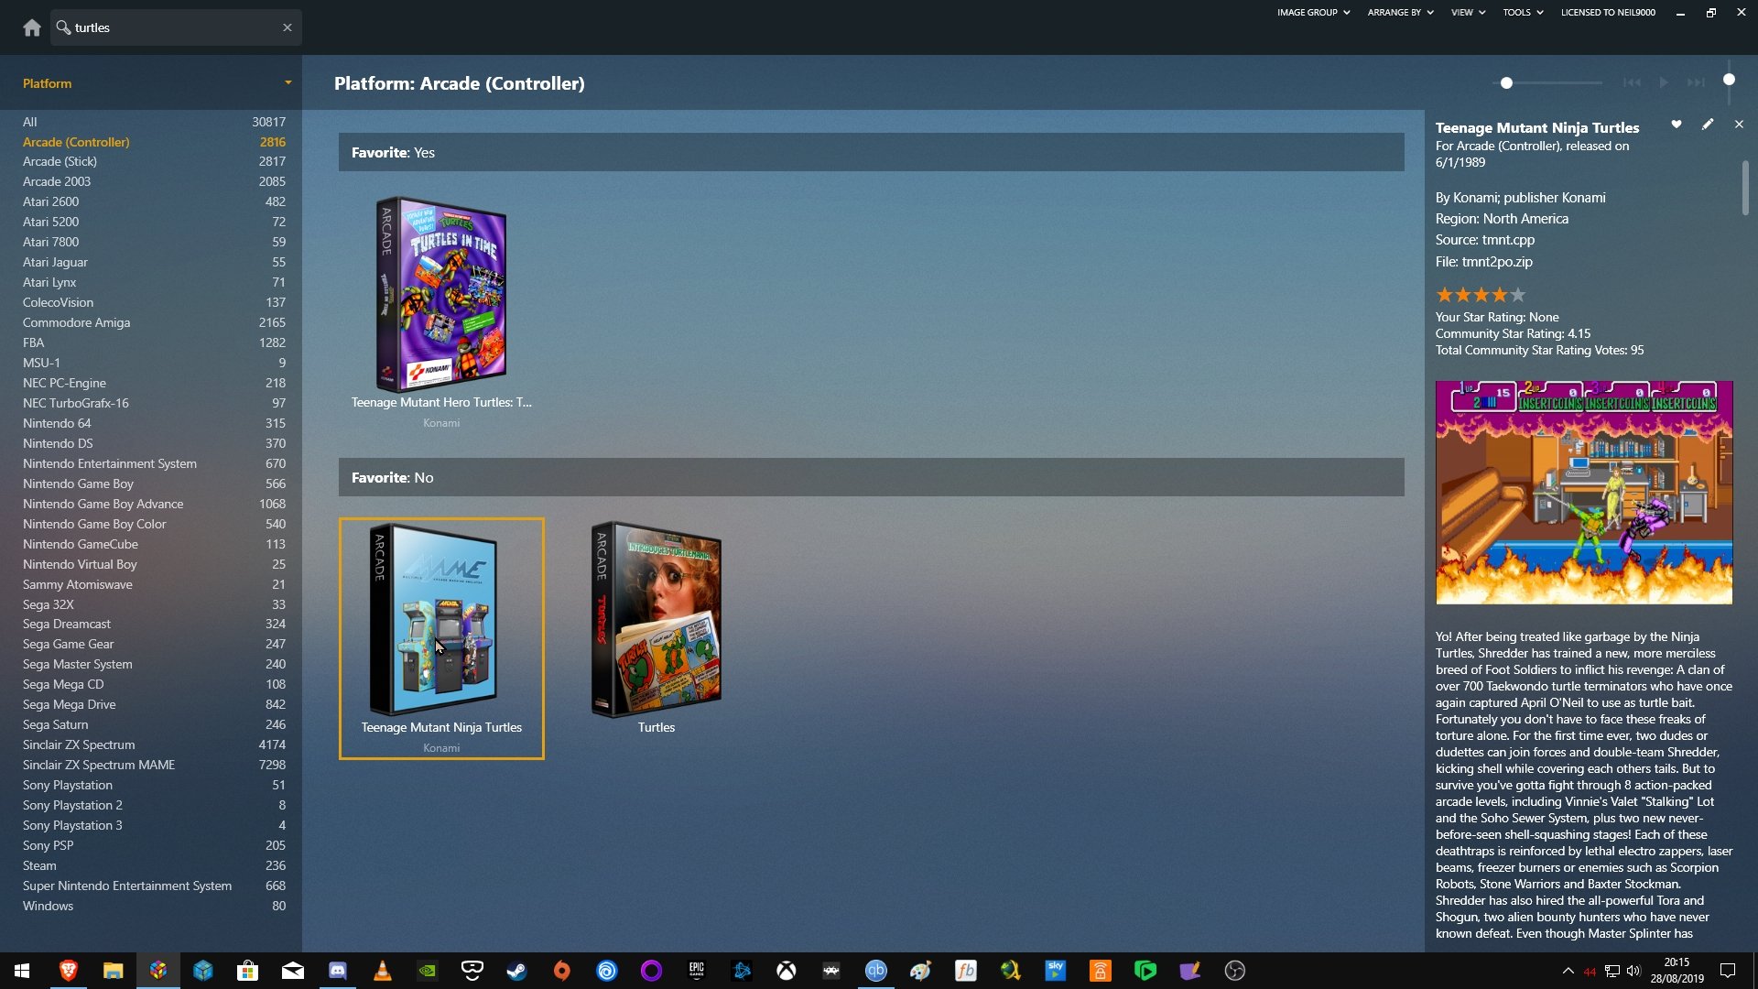Open Uplay from taskbar
Viewport: 1758px width, 989px height.
(x=606, y=971)
